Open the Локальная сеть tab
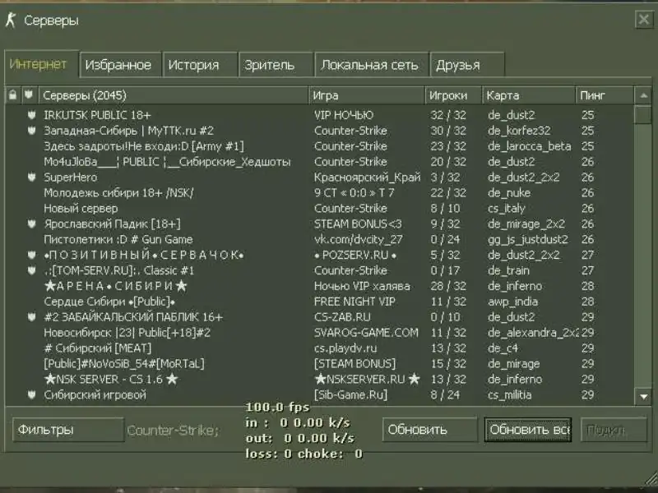Image resolution: width=658 pixels, height=493 pixels. [x=372, y=65]
